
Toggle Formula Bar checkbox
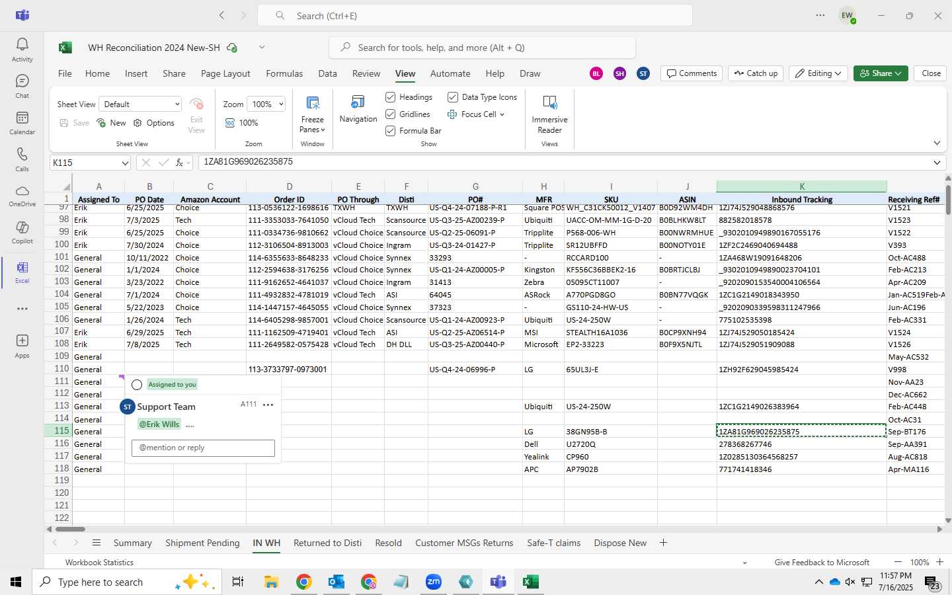tap(391, 131)
